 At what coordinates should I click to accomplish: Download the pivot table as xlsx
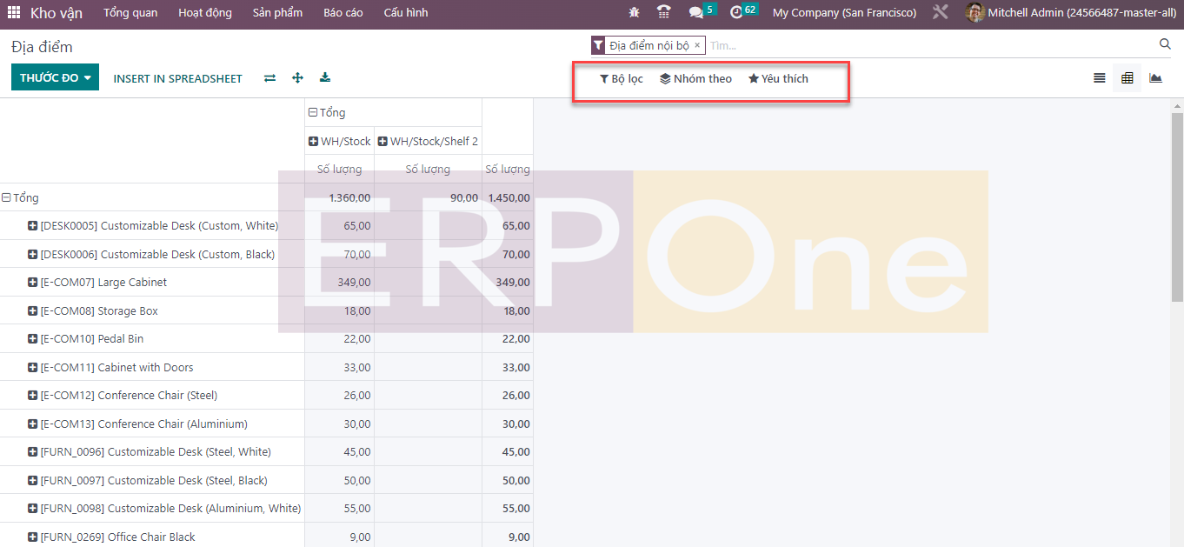(x=325, y=78)
